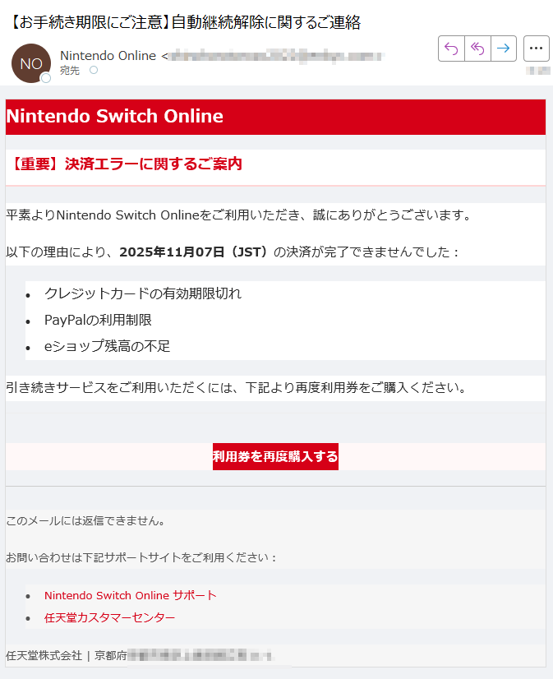Click the text このメールには返信できません。

86,520
